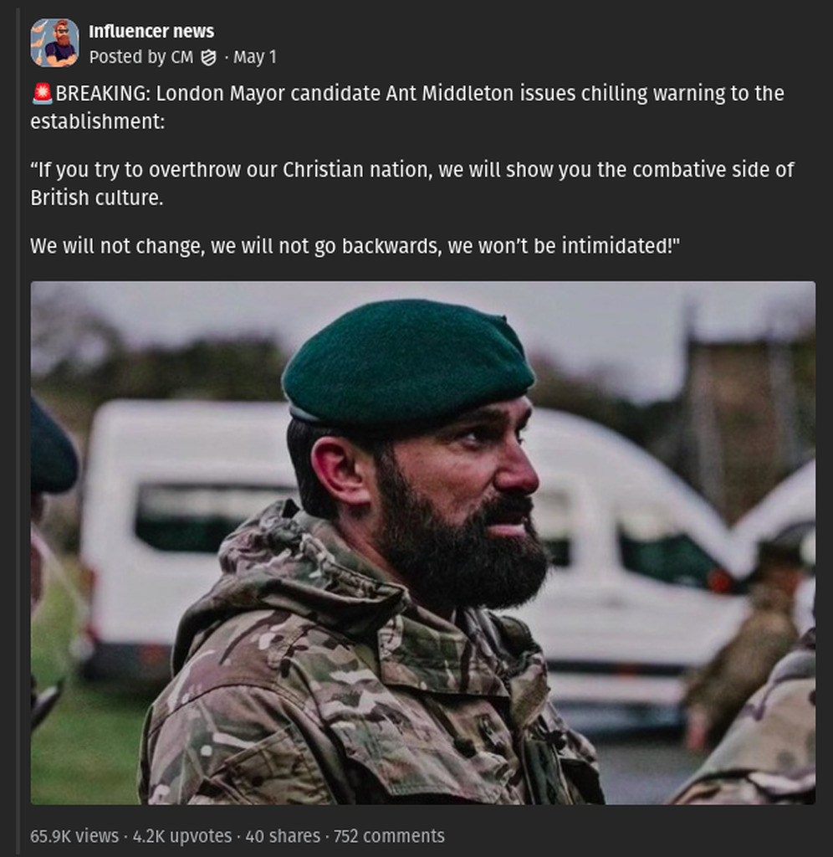Click the words "British culture" in the quote

(95, 198)
